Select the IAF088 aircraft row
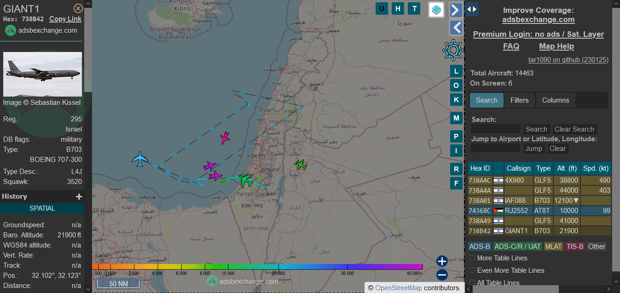The image size is (620, 293). (540, 201)
